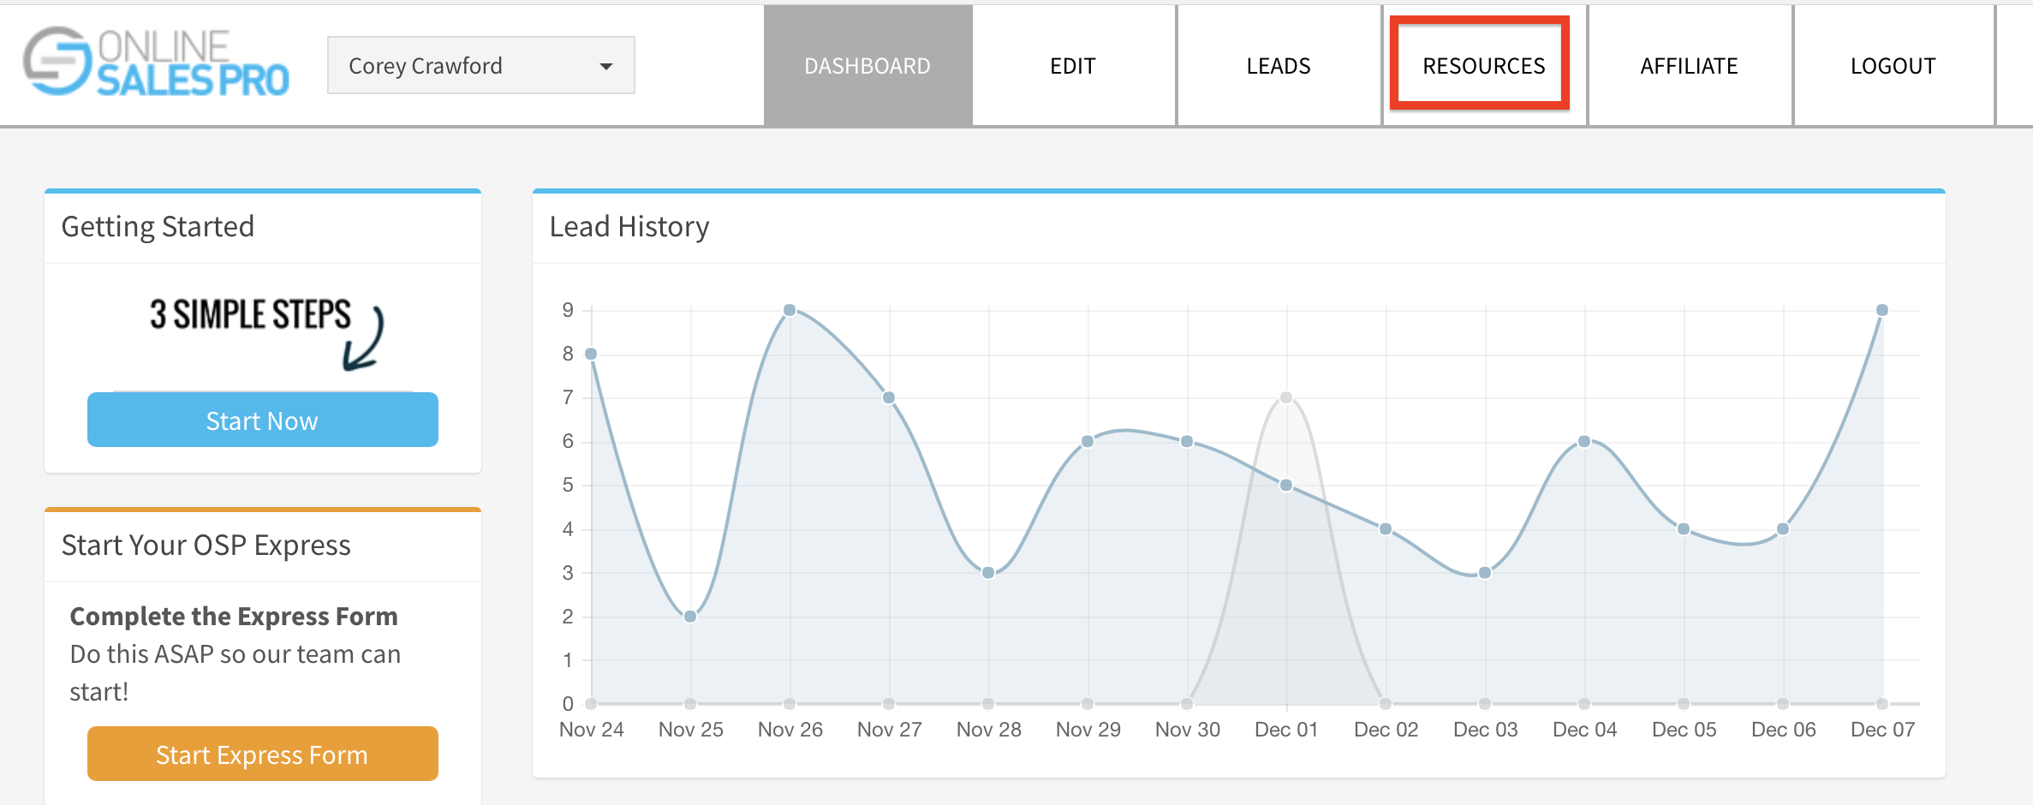Viewport: 2033px width, 805px height.
Task: Select the Nov 26 peak data point at 9
Action: pyautogui.click(x=790, y=310)
